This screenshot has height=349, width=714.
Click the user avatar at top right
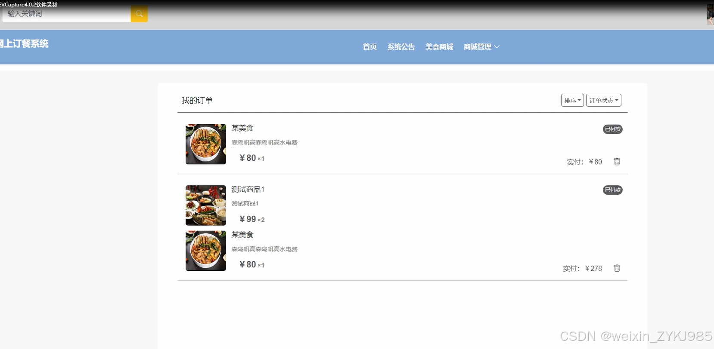point(711,14)
